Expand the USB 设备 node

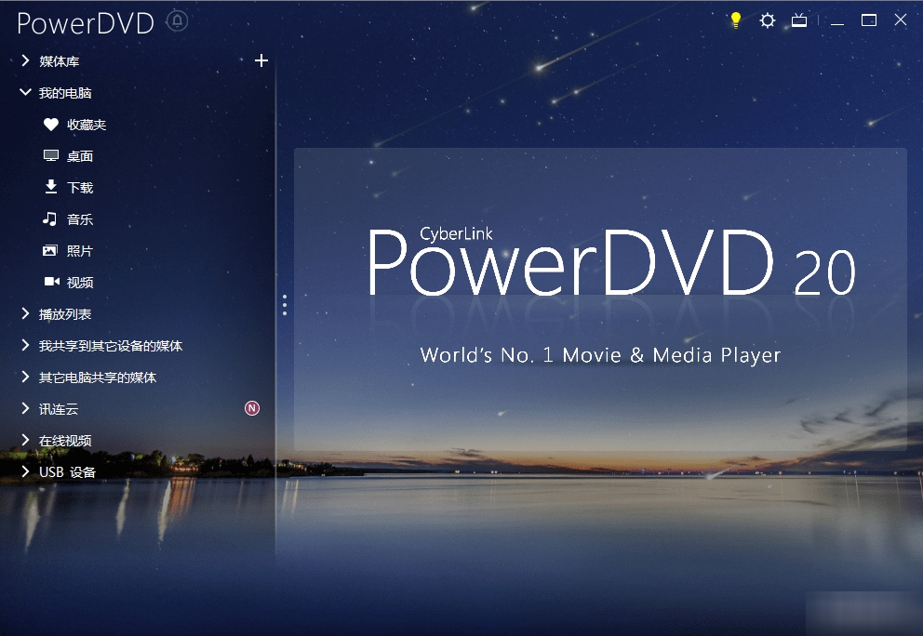pos(25,471)
